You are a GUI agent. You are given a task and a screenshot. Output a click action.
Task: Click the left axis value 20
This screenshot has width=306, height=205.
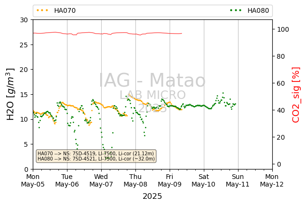pos(24,70)
